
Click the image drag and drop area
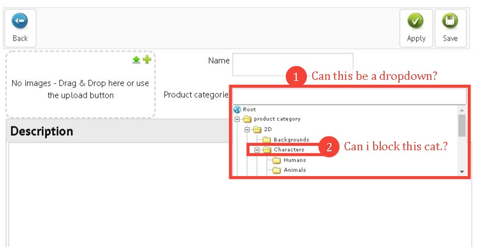point(80,85)
